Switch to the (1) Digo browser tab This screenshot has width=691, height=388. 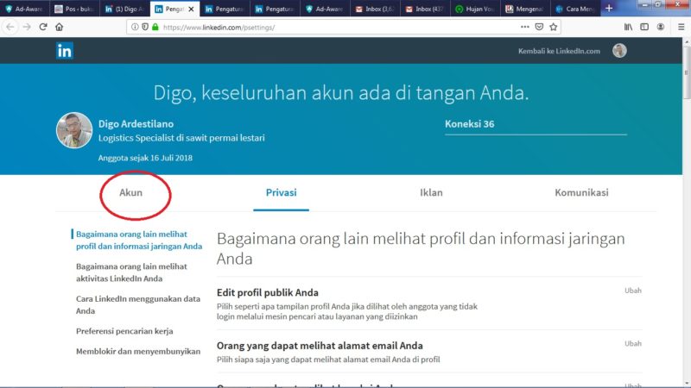pos(124,9)
